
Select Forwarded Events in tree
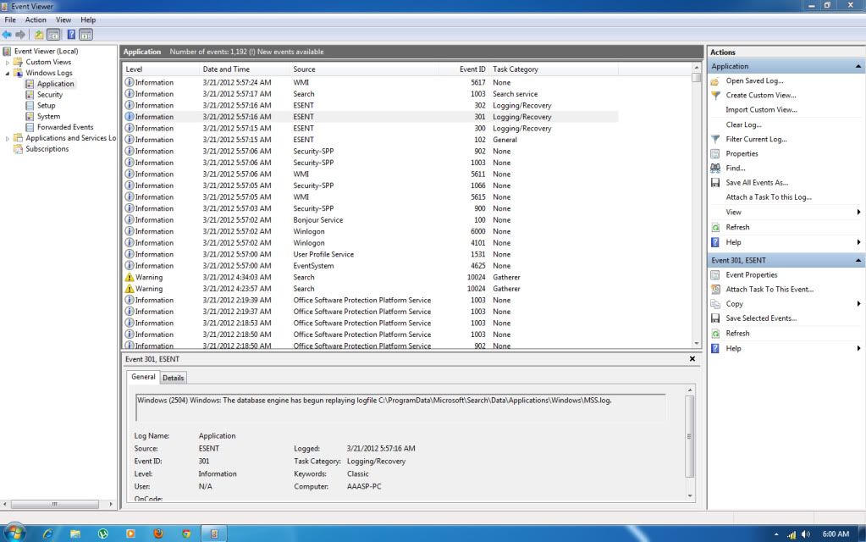point(65,127)
